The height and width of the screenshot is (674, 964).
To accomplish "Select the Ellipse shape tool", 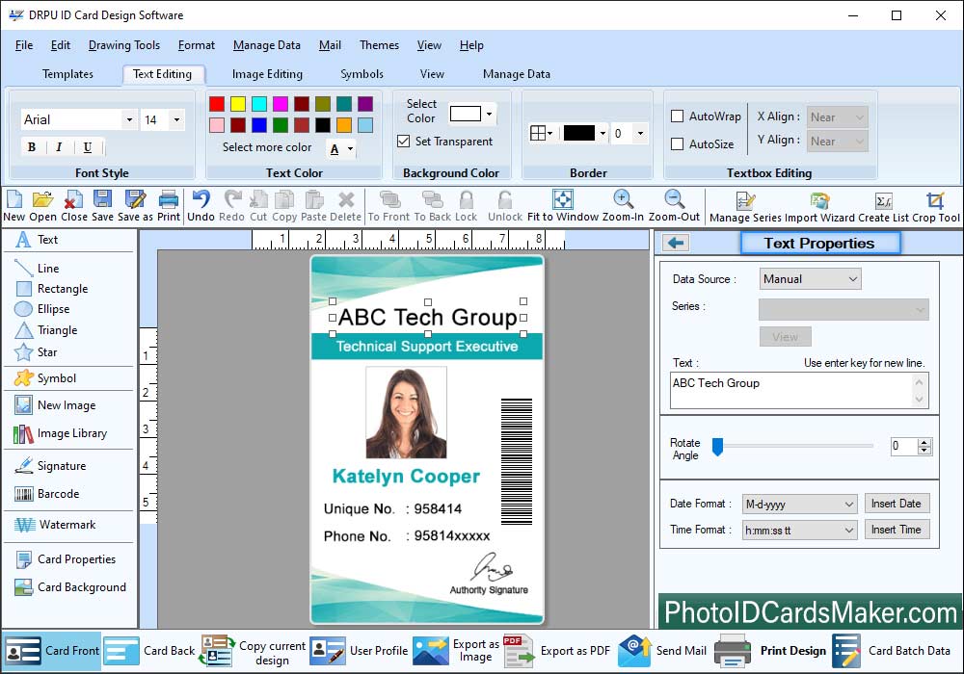I will [41, 309].
